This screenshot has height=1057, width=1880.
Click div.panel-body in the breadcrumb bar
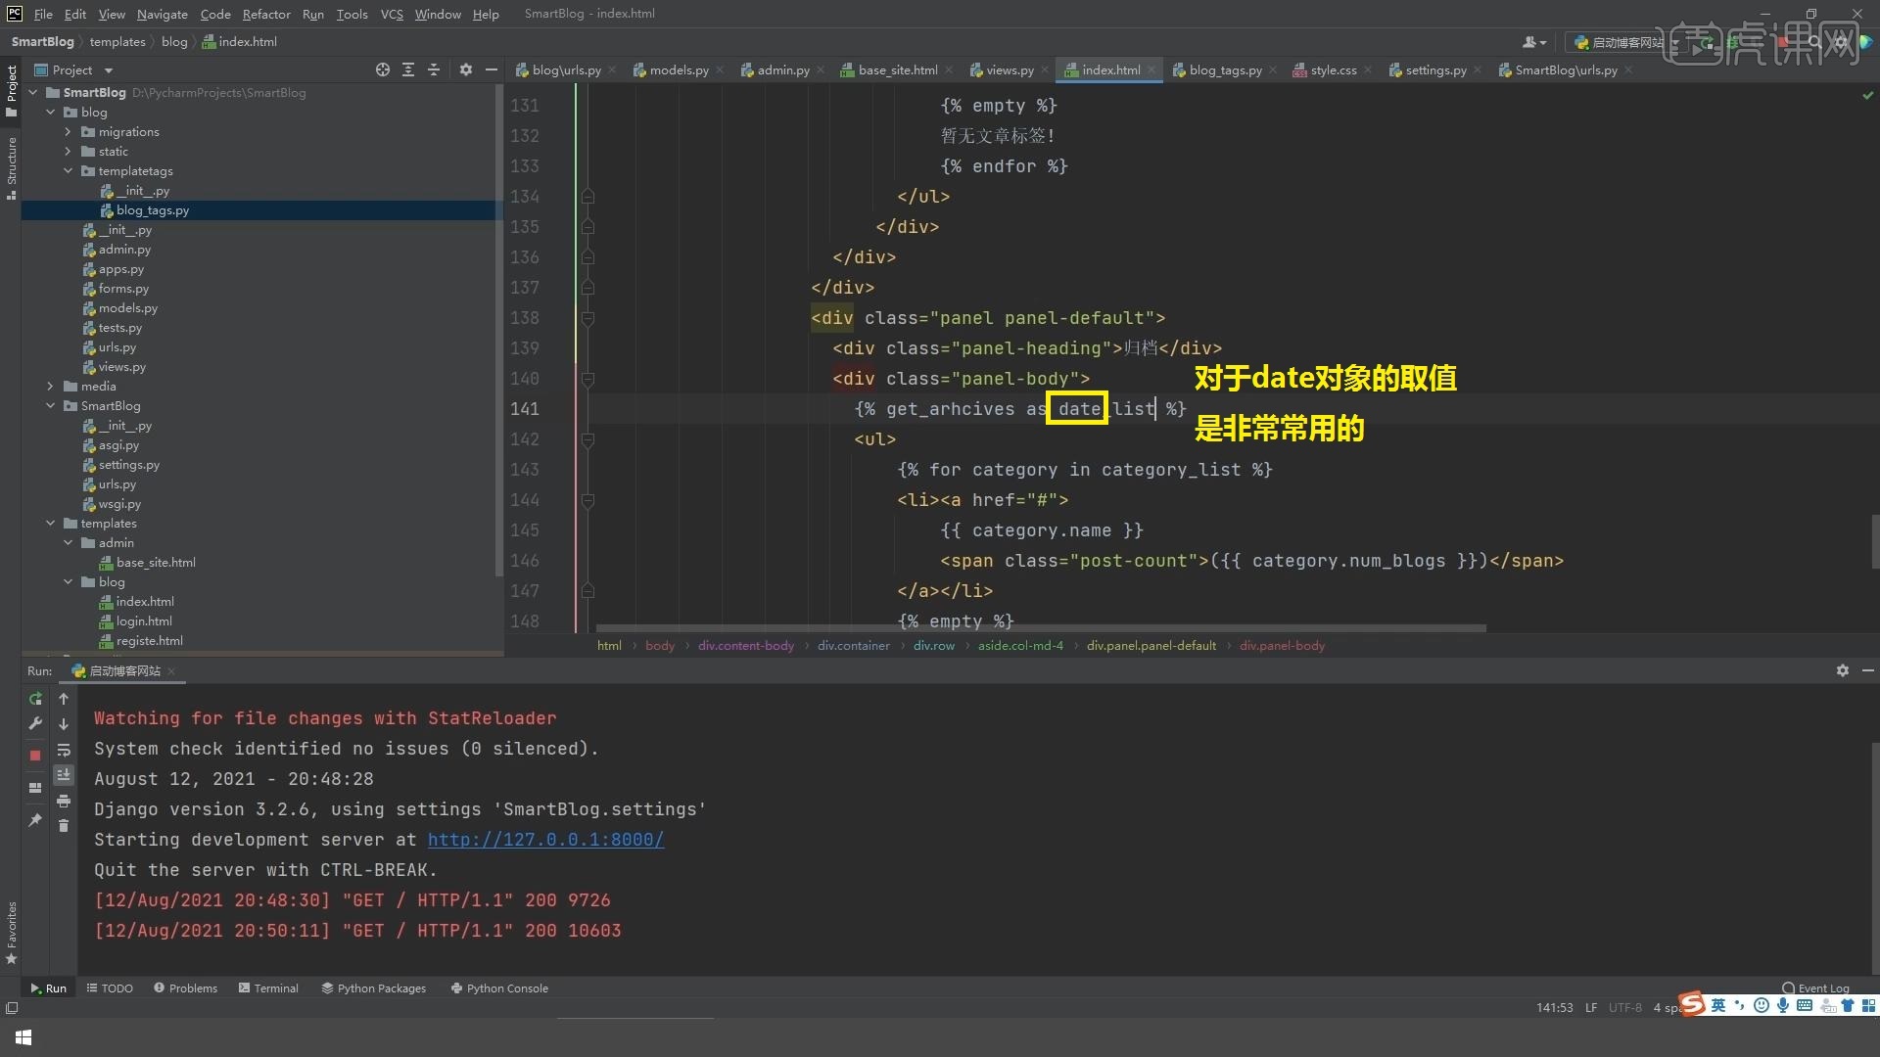click(x=1282, y=645)
